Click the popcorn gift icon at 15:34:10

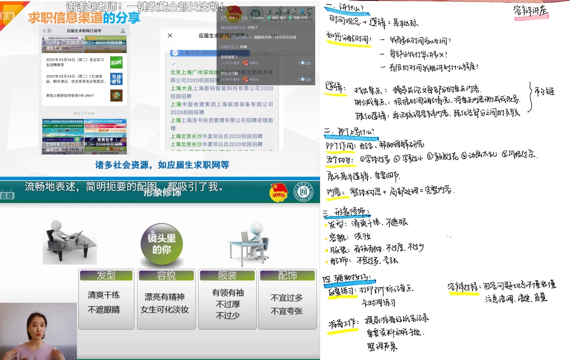[245, 63]
